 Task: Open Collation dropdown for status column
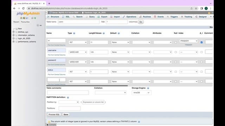point(141,72)
